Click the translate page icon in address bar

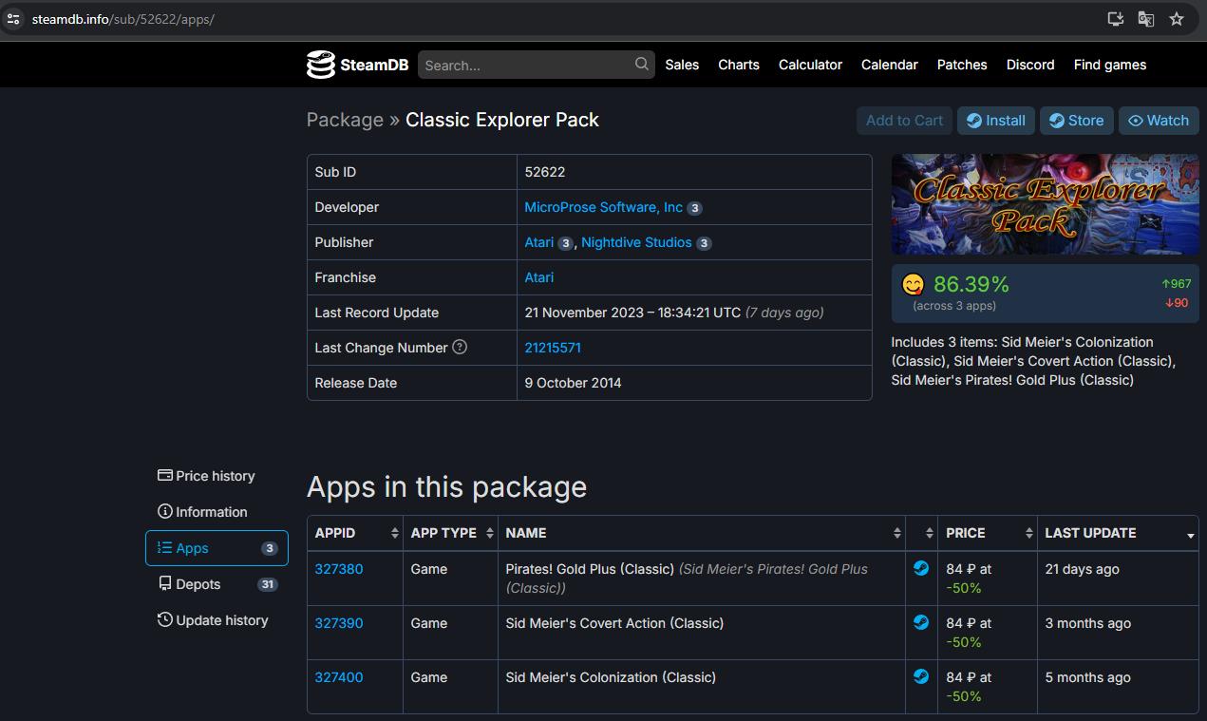[1146, 19]
